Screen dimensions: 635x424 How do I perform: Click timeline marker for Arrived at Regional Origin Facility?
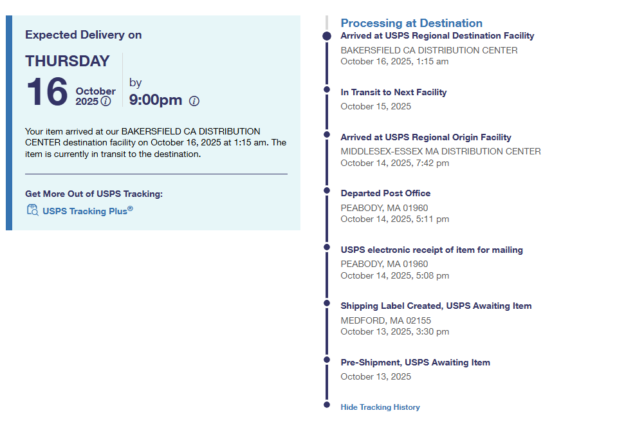(327, 134)
